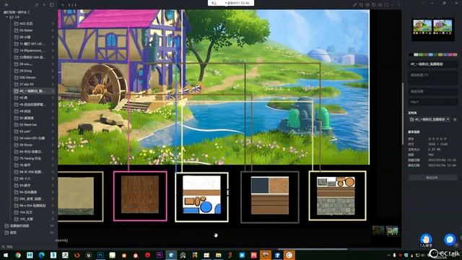Image resolution: width=462 pixels, height=260 pixels.
Task: Collapse the top-level folder tree arrow
Action: coord(7,17)
